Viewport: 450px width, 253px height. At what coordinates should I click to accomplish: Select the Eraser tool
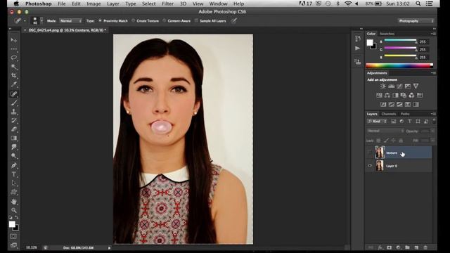[x=14, y=129]
